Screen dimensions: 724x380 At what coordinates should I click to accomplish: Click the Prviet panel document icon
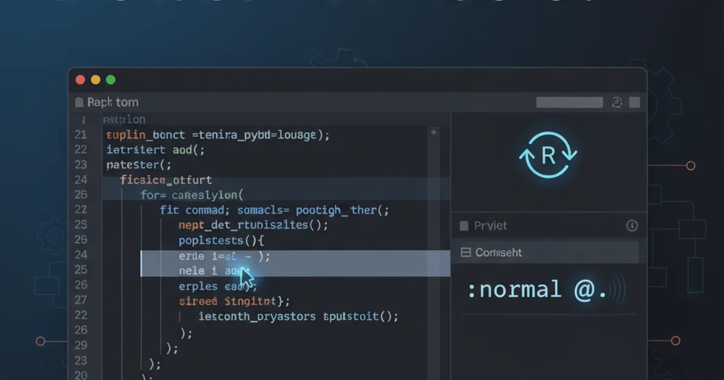[464, 226]
